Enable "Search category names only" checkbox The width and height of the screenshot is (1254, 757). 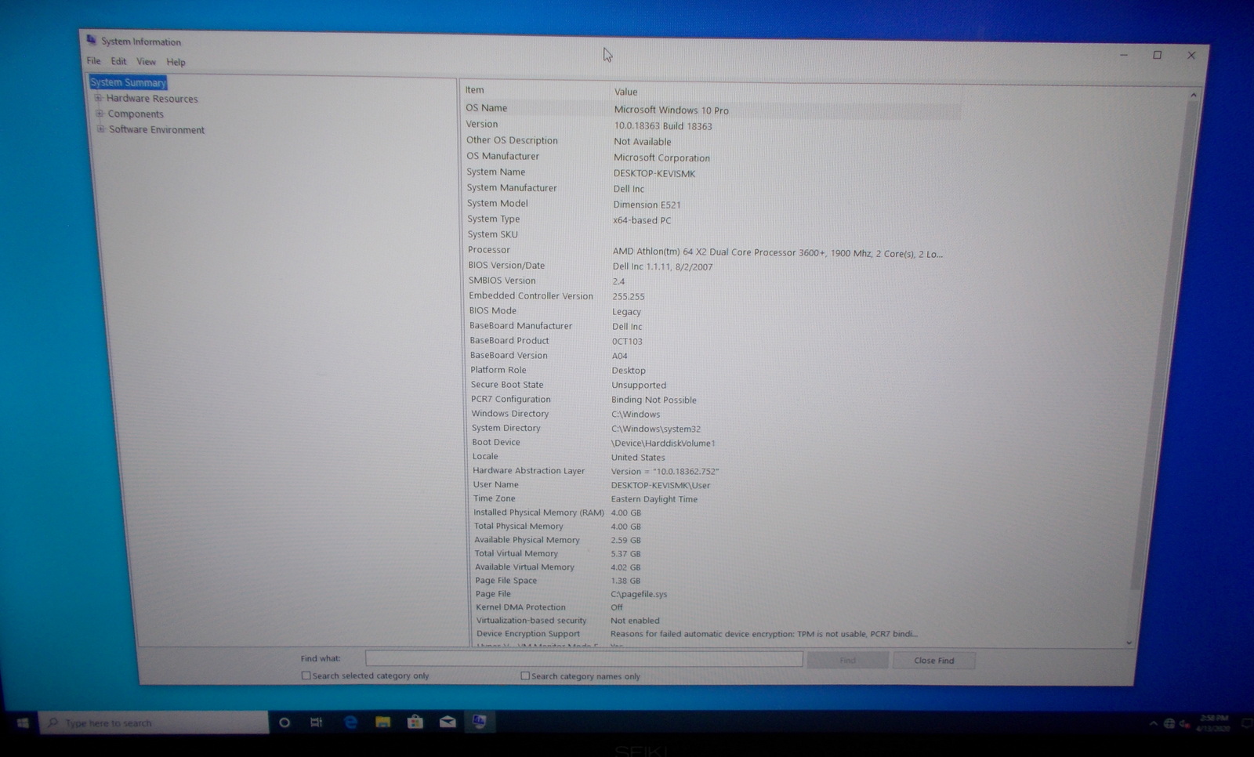525,676
